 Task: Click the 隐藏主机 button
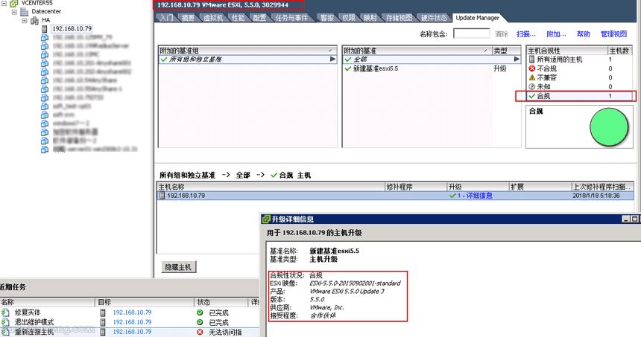pos(178,267)
